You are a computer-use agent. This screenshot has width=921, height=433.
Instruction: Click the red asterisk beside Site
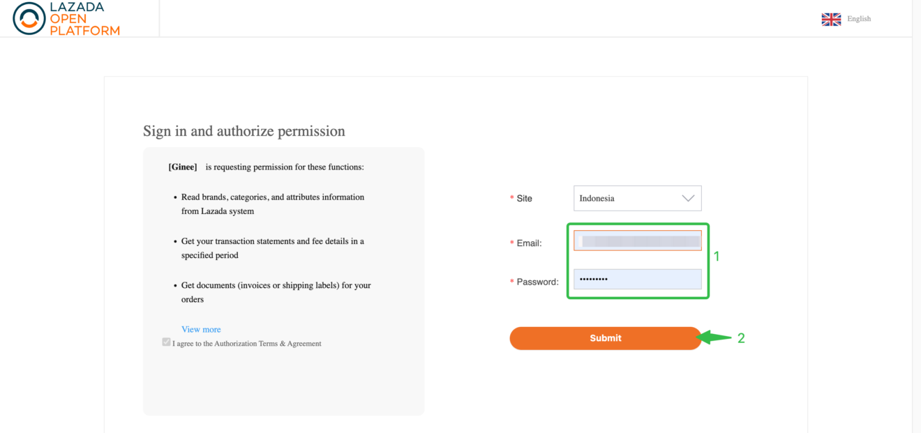pos(511,198)
